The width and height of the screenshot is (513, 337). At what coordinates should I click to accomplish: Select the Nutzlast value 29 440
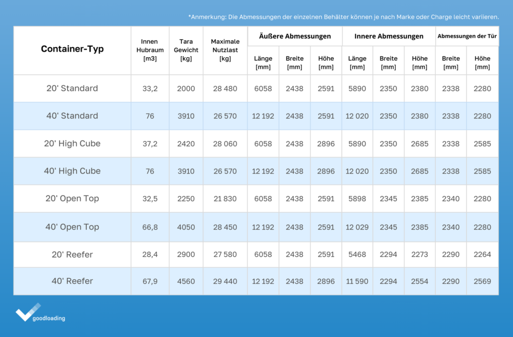point(225,281)
